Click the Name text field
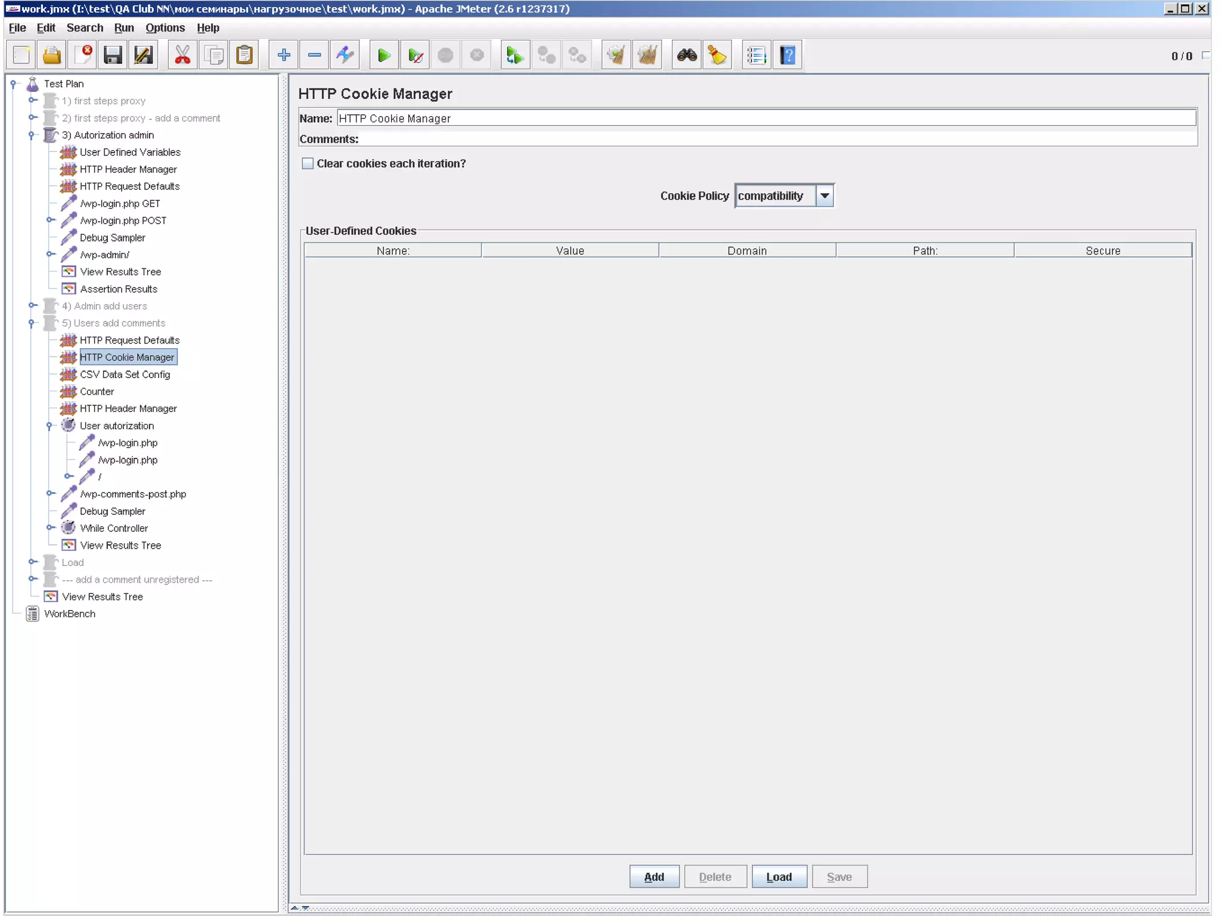 (x=766, y=118)
